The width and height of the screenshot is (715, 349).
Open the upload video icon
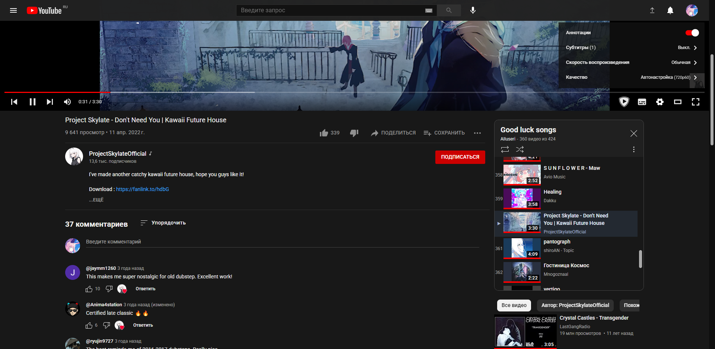click(x=652, y=10)
